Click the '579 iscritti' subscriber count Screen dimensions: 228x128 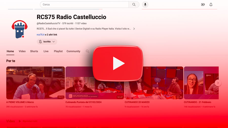68,23
